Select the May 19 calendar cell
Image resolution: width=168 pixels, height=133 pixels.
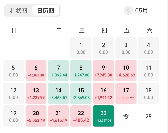13,116
